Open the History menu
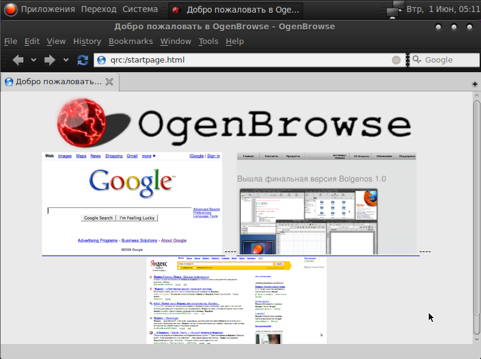481x359 pixels. [87, 41]
